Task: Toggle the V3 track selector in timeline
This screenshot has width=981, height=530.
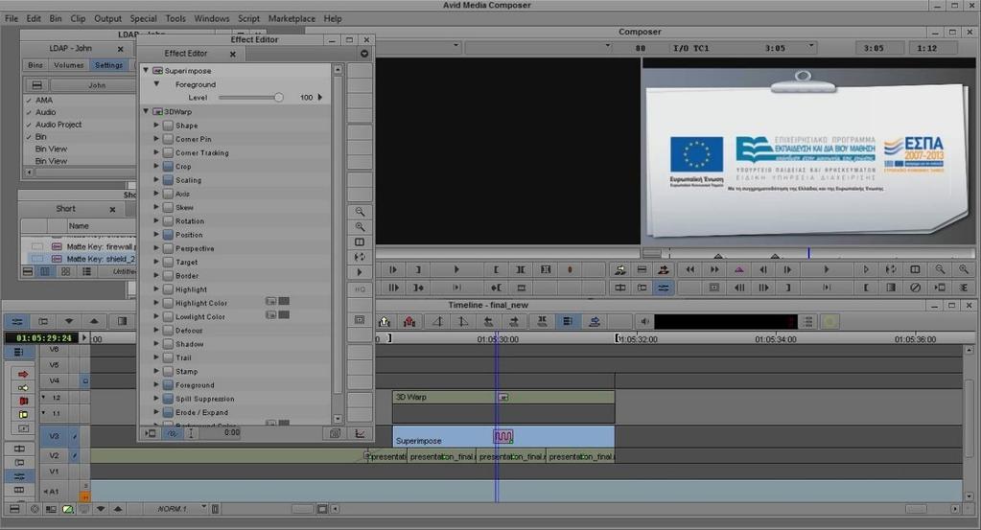Action: point(55,436)
